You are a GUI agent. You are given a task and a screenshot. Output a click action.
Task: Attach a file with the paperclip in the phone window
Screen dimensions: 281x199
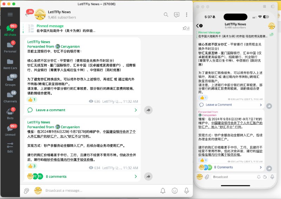point(207,177)
